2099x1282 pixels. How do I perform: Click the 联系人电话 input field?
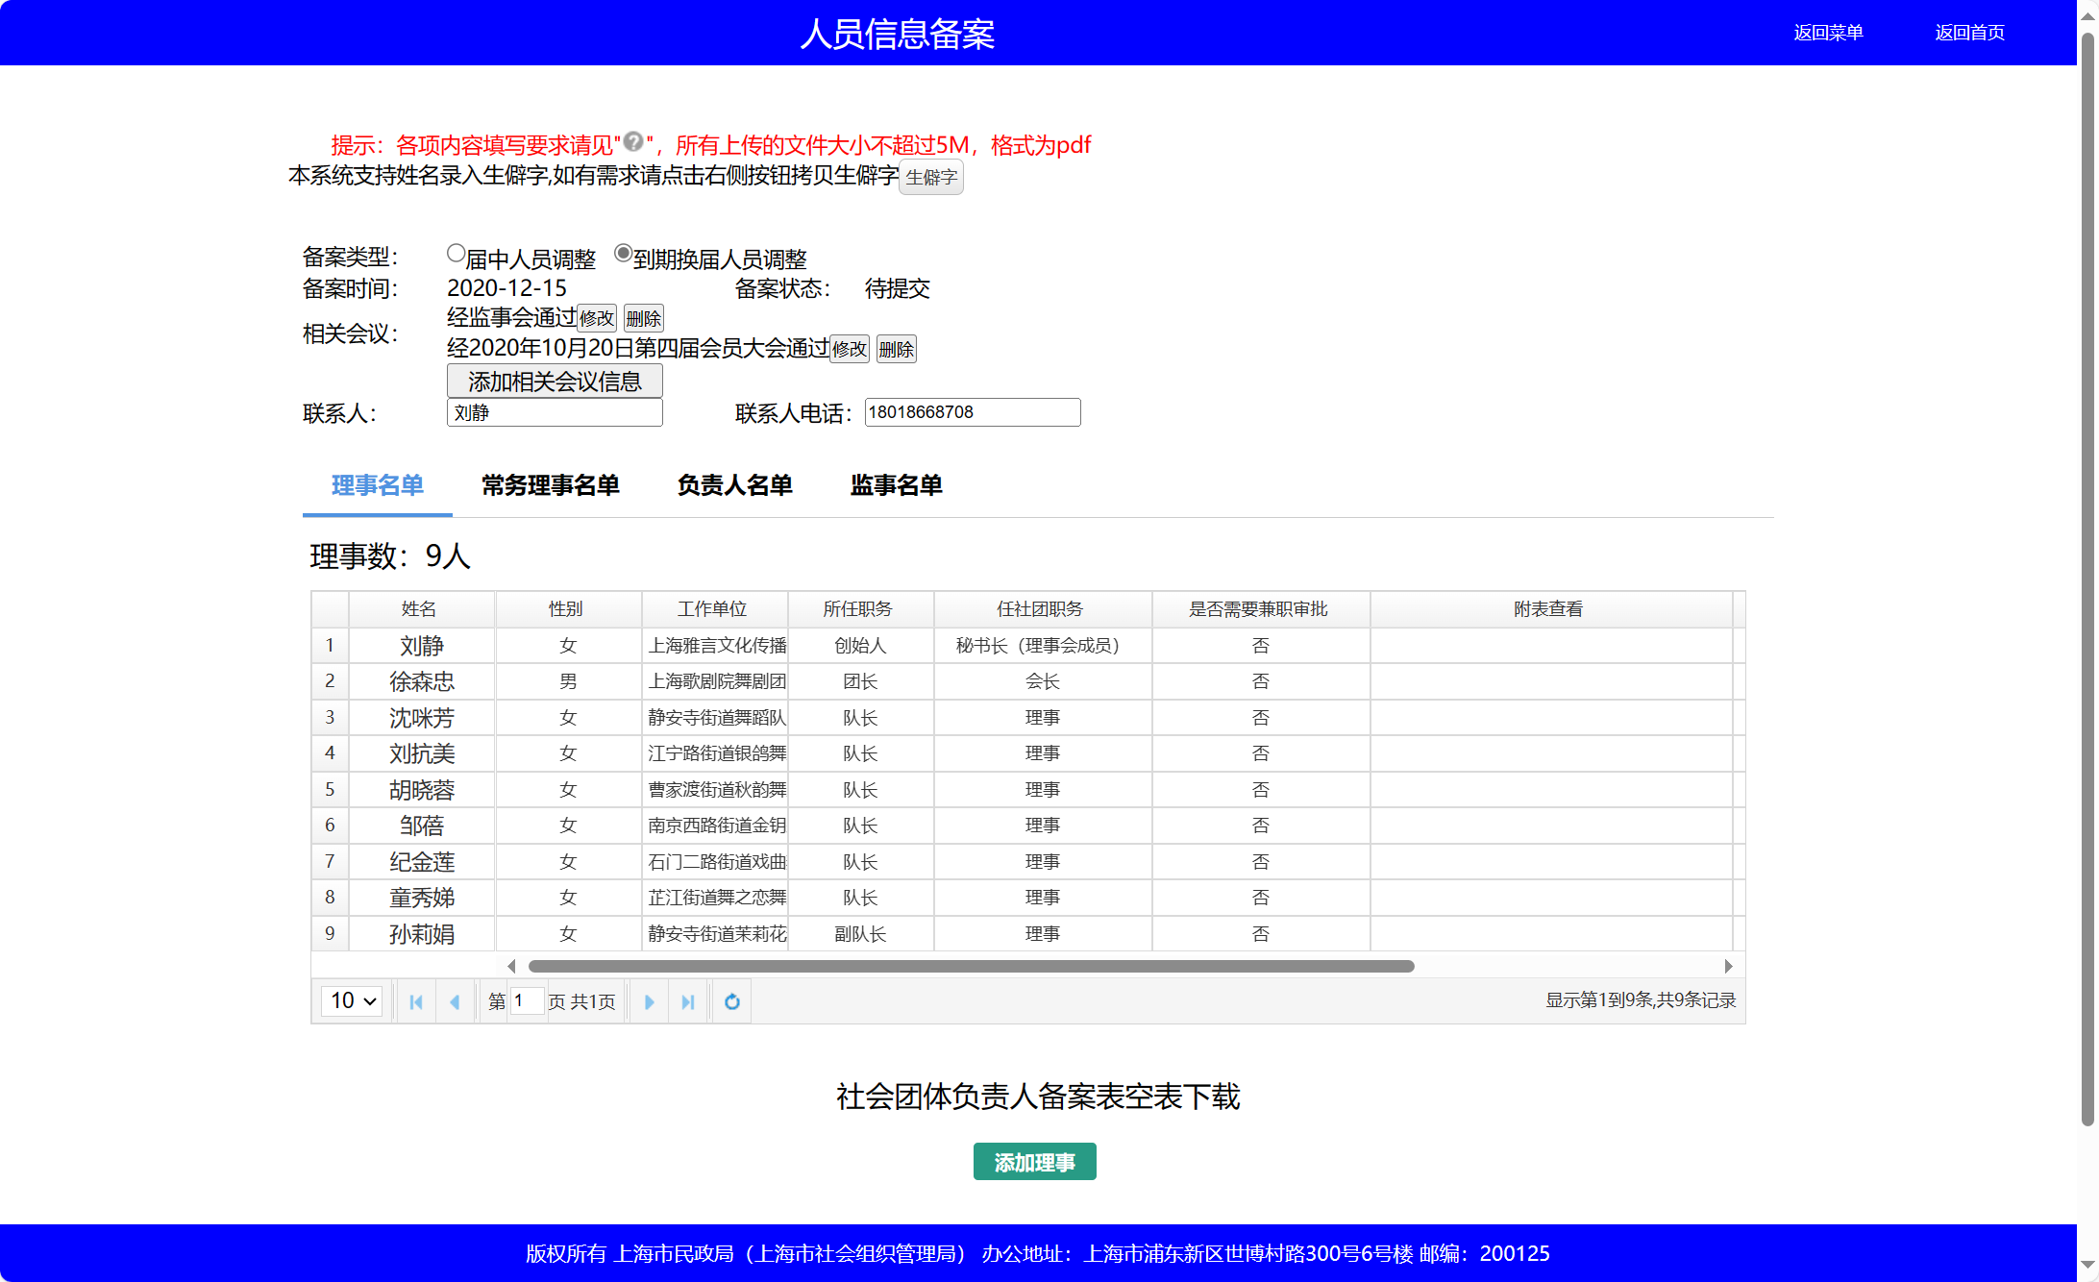click(x=972, y=412)
